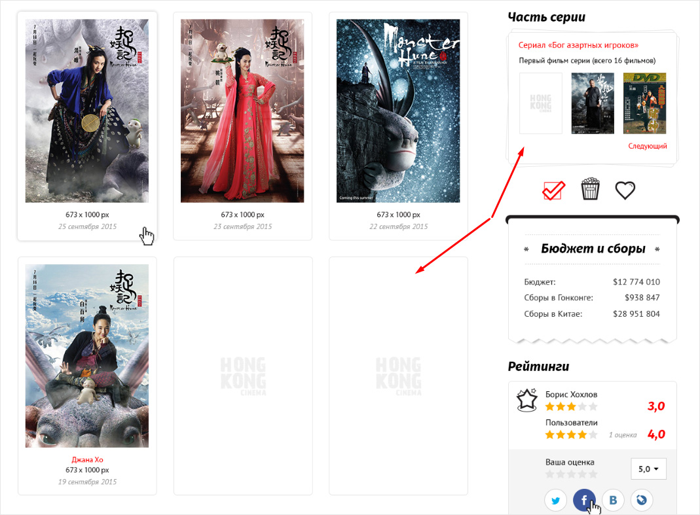Click the Часть серии heading

click(546, 17)
